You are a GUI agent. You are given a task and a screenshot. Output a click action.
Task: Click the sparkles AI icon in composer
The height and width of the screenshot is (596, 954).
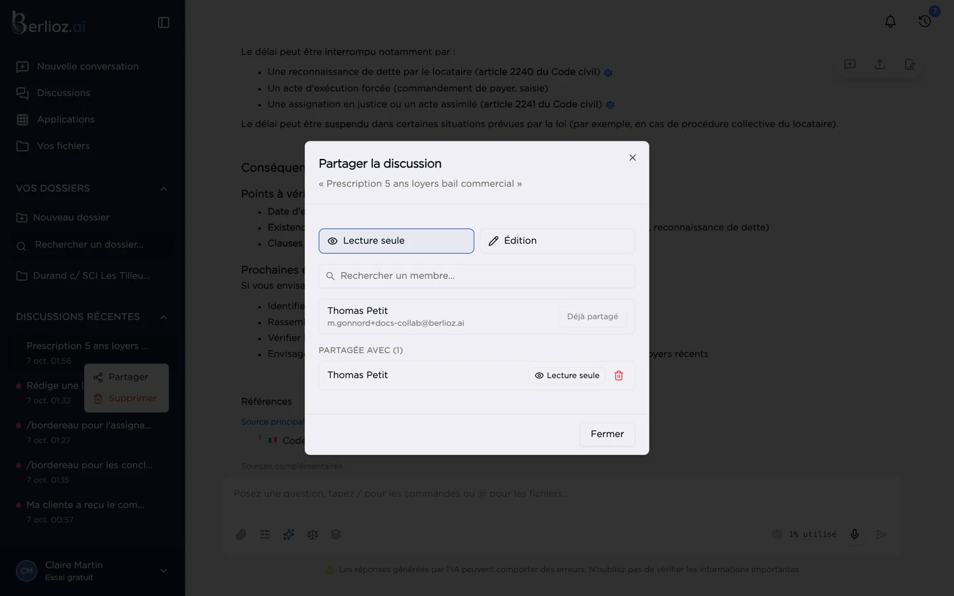[x=289, y=534]
